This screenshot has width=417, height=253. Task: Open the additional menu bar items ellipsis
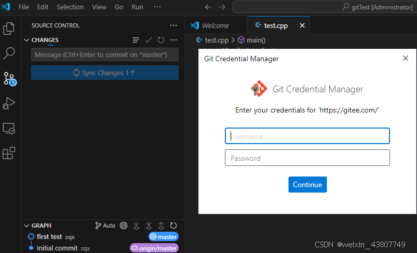pos(157,7)
